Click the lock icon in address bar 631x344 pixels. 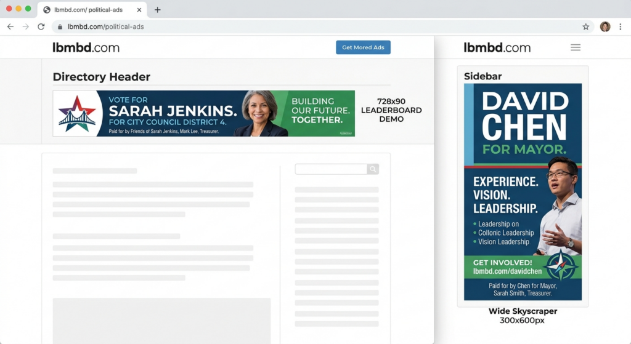(60, 26)
